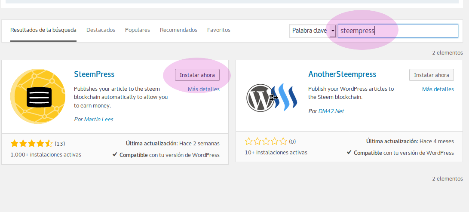Open author Martin Lees link
The height and width of the screenshot is (212, 469).
click(99, 119)
